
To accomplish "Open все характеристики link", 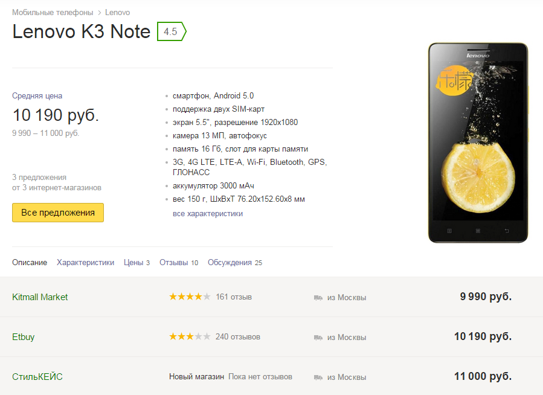I will click(x=208, y=214).
